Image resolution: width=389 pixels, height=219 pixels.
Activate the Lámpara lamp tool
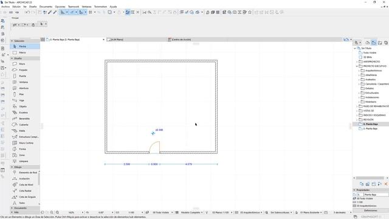(25, 161)
